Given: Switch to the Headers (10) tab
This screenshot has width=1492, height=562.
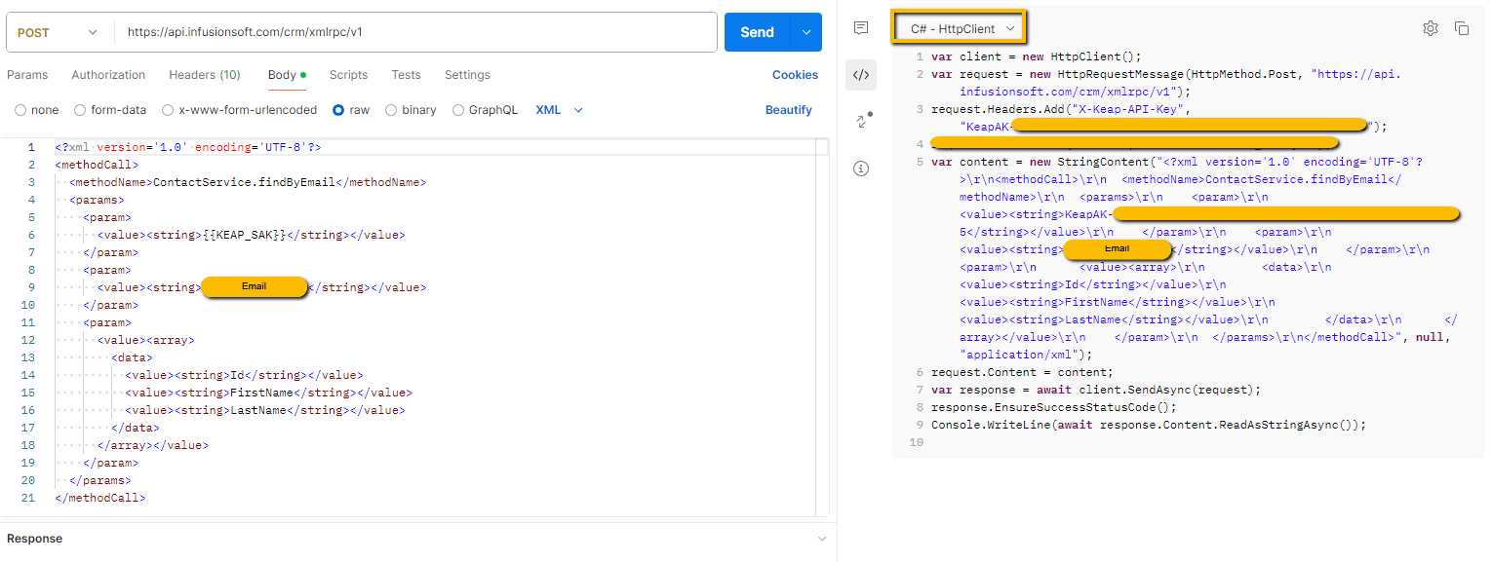Looking at the screenshot, I should click(205, 75).
